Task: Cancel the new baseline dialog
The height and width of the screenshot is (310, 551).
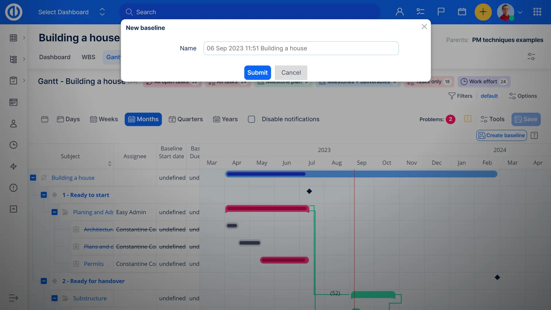Action: (x=291, y=73)
